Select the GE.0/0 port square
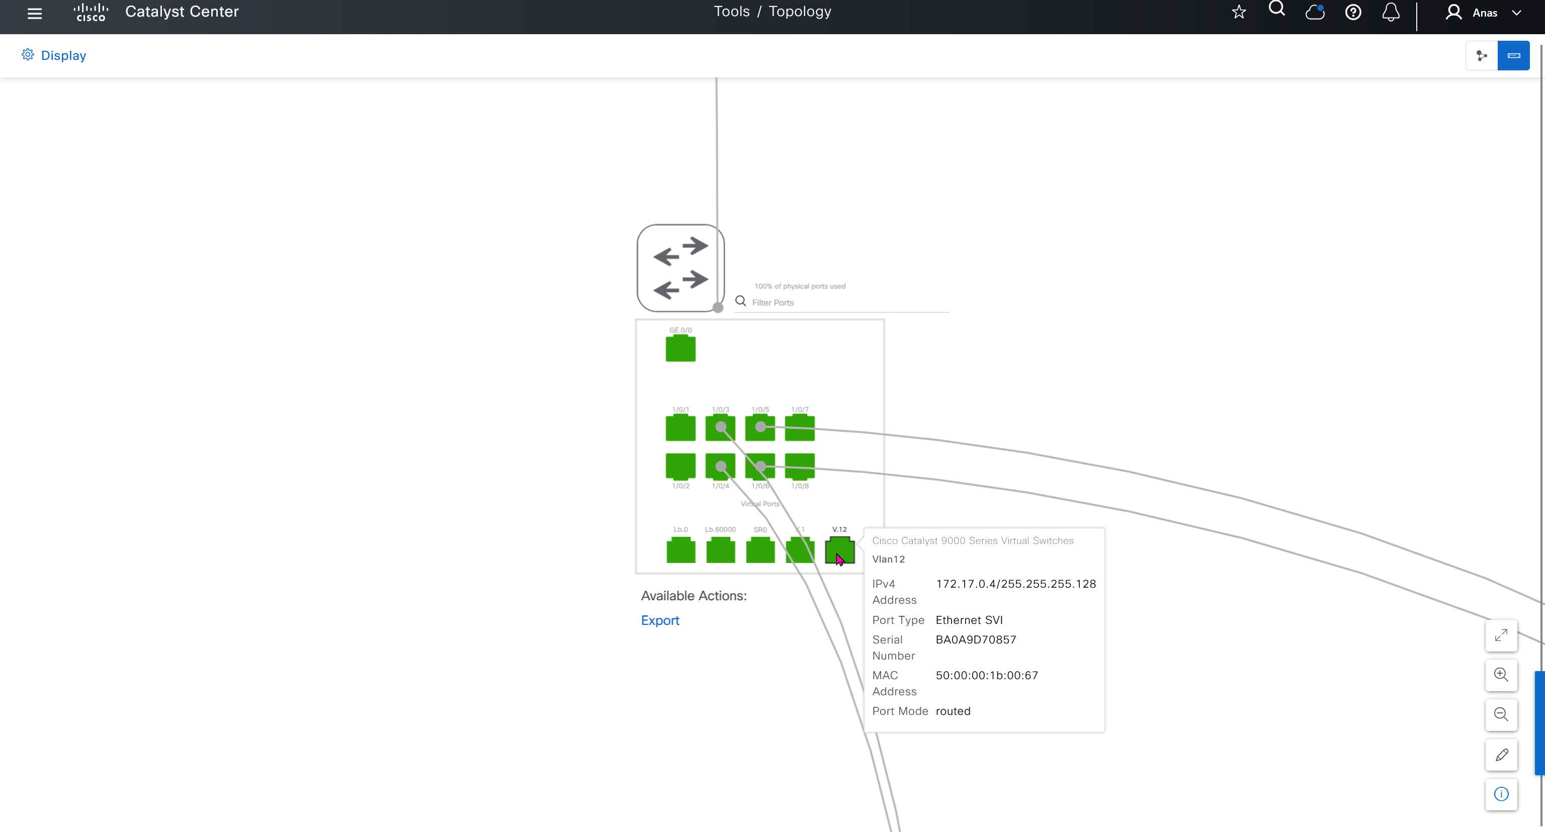1545x832 pixels. point(680,349)
